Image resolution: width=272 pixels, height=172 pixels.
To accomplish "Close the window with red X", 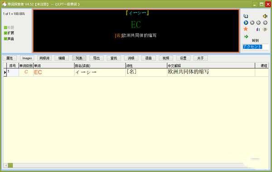I will click(268, 4).
